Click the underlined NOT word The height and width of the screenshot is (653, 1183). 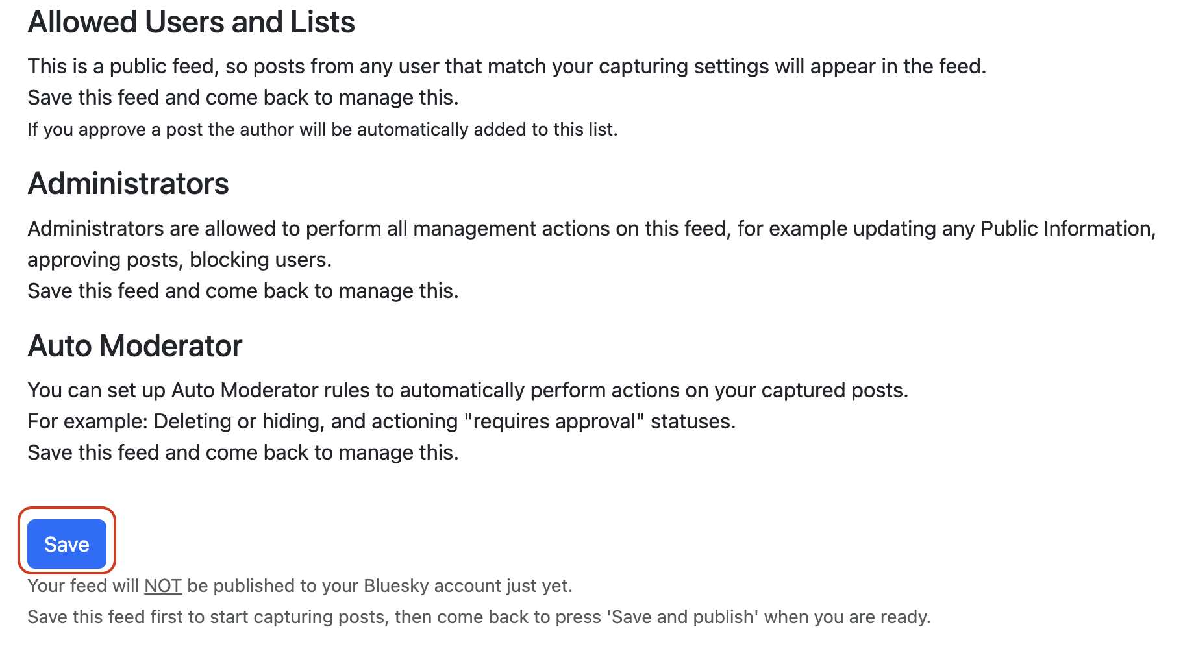point(163,586)
